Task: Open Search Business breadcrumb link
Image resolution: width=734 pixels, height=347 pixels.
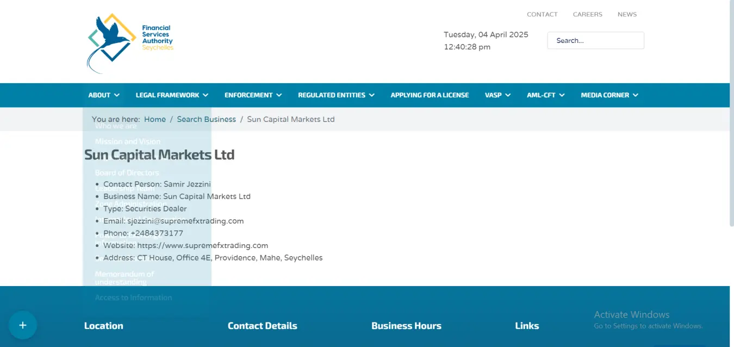Action: [x=207, y=119]
